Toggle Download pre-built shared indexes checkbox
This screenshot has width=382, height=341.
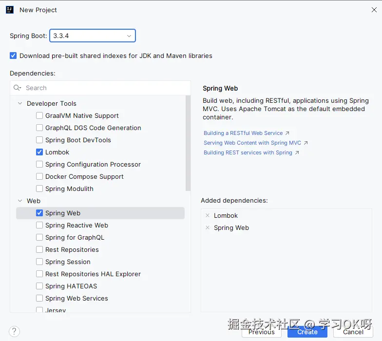click(13, 56)
